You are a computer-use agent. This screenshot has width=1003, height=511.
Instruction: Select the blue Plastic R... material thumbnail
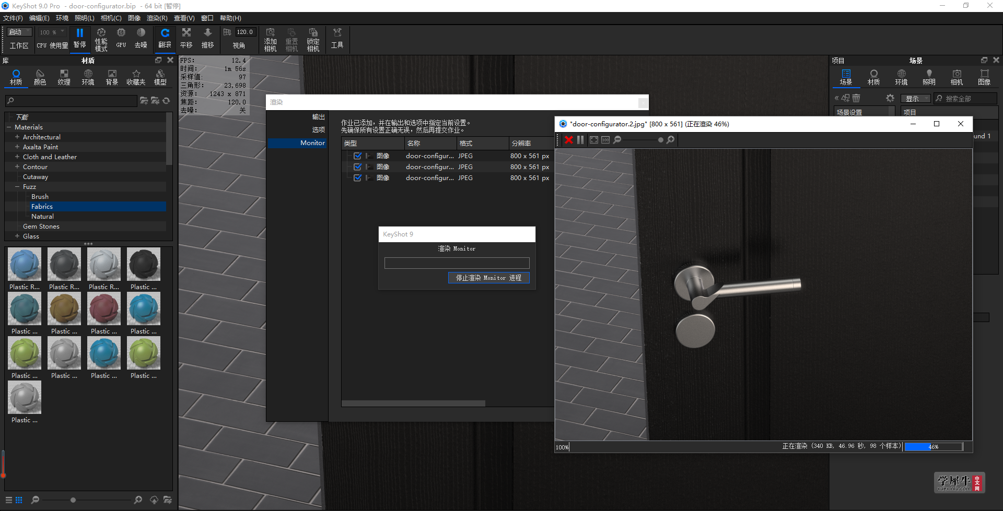tap(25, 265)
